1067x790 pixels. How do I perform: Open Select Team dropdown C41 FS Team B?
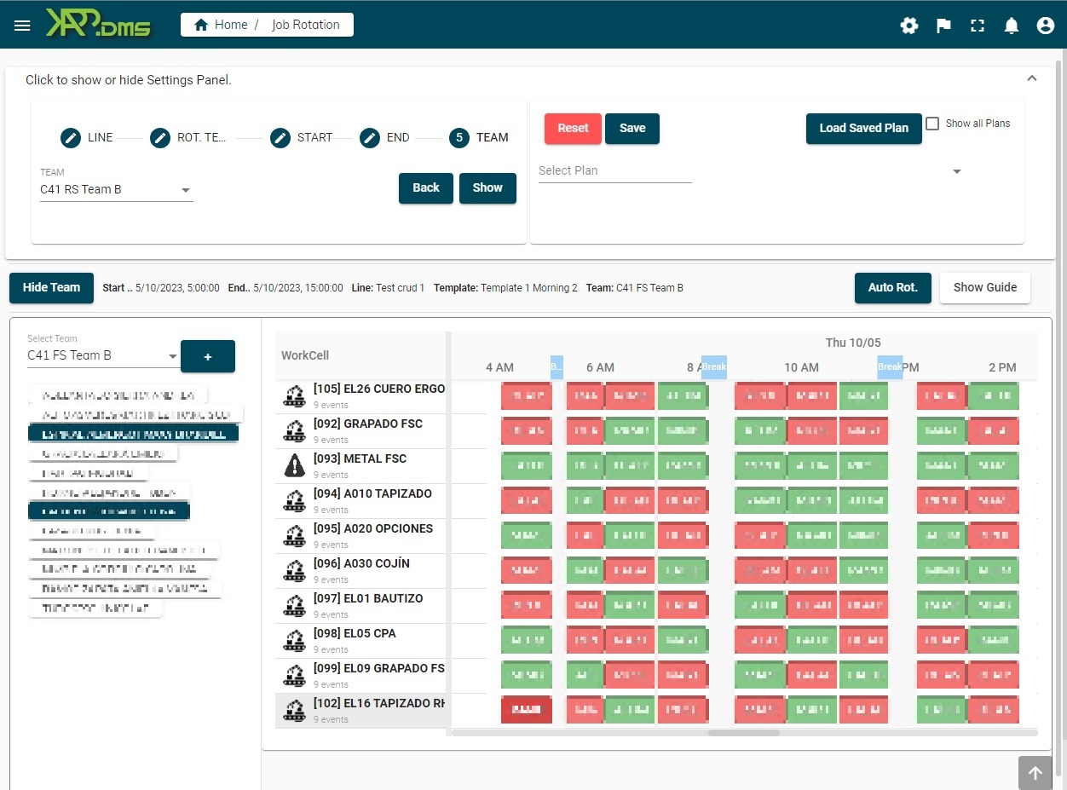tap(102, 355)
